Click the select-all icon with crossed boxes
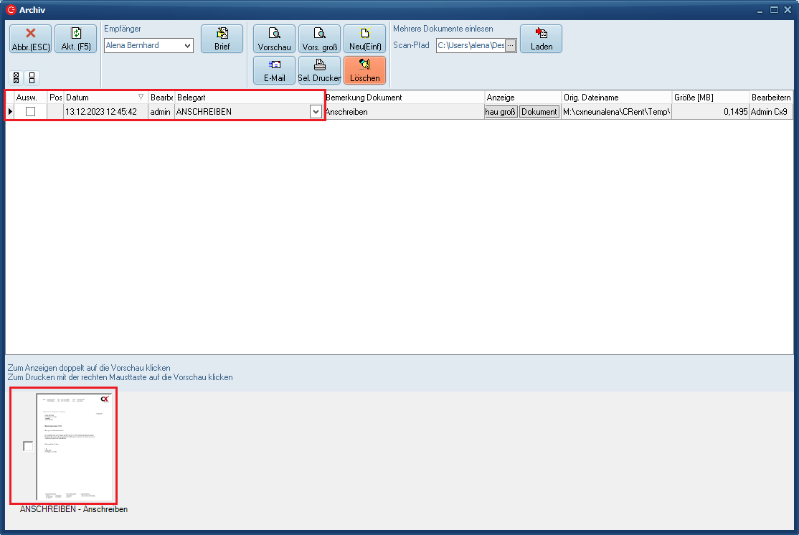799x535 pixels. coord(17,77)
